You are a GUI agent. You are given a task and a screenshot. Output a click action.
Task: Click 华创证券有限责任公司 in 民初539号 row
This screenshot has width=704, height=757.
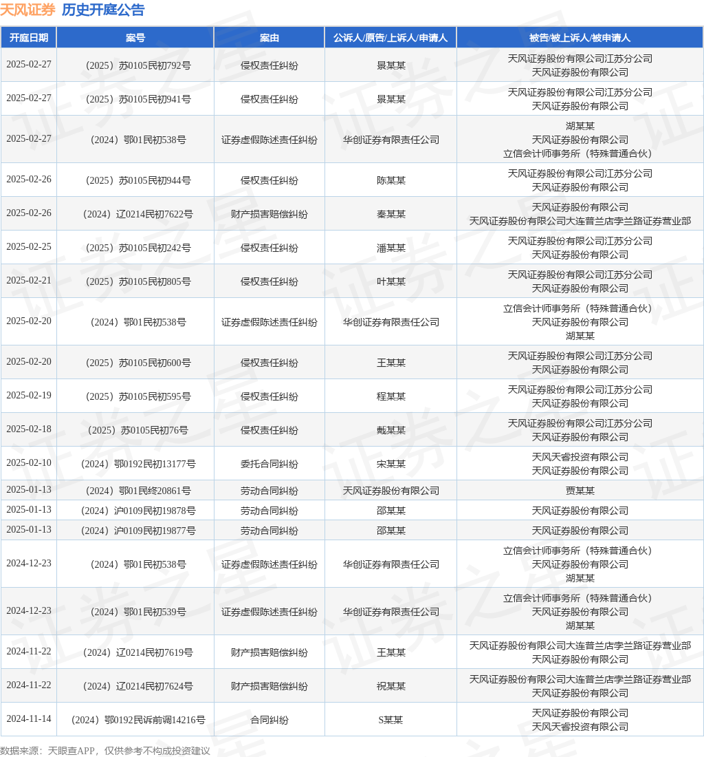tap(390, 612)
